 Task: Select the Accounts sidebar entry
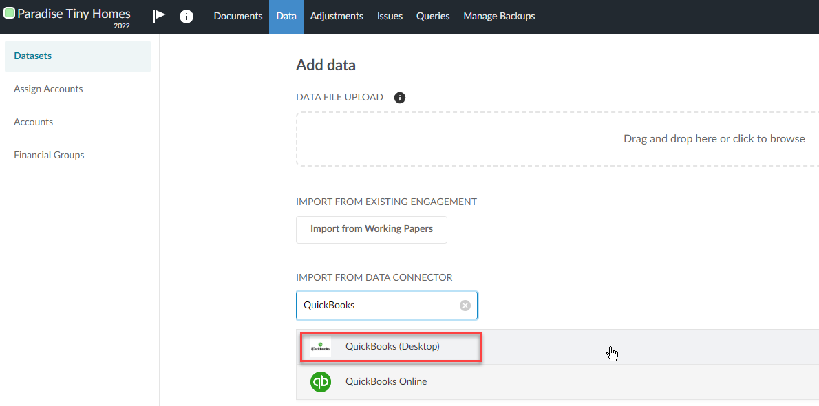coord(33,122)
